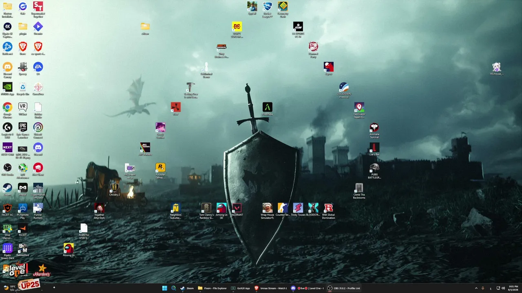
Task: Open the Windows Start menu
Action: click(x=164, y=288)
